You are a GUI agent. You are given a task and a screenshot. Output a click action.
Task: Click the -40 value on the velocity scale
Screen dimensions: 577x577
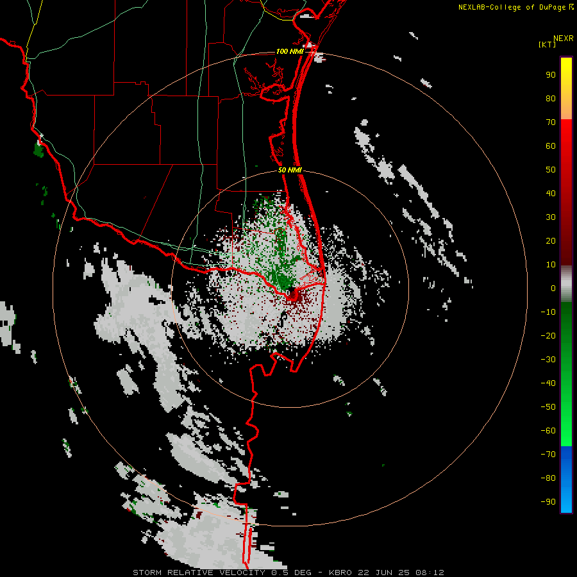(x=548, y=383)
